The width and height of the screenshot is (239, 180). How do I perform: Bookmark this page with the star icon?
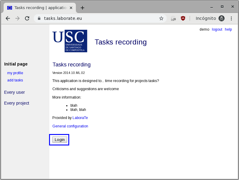161,18
